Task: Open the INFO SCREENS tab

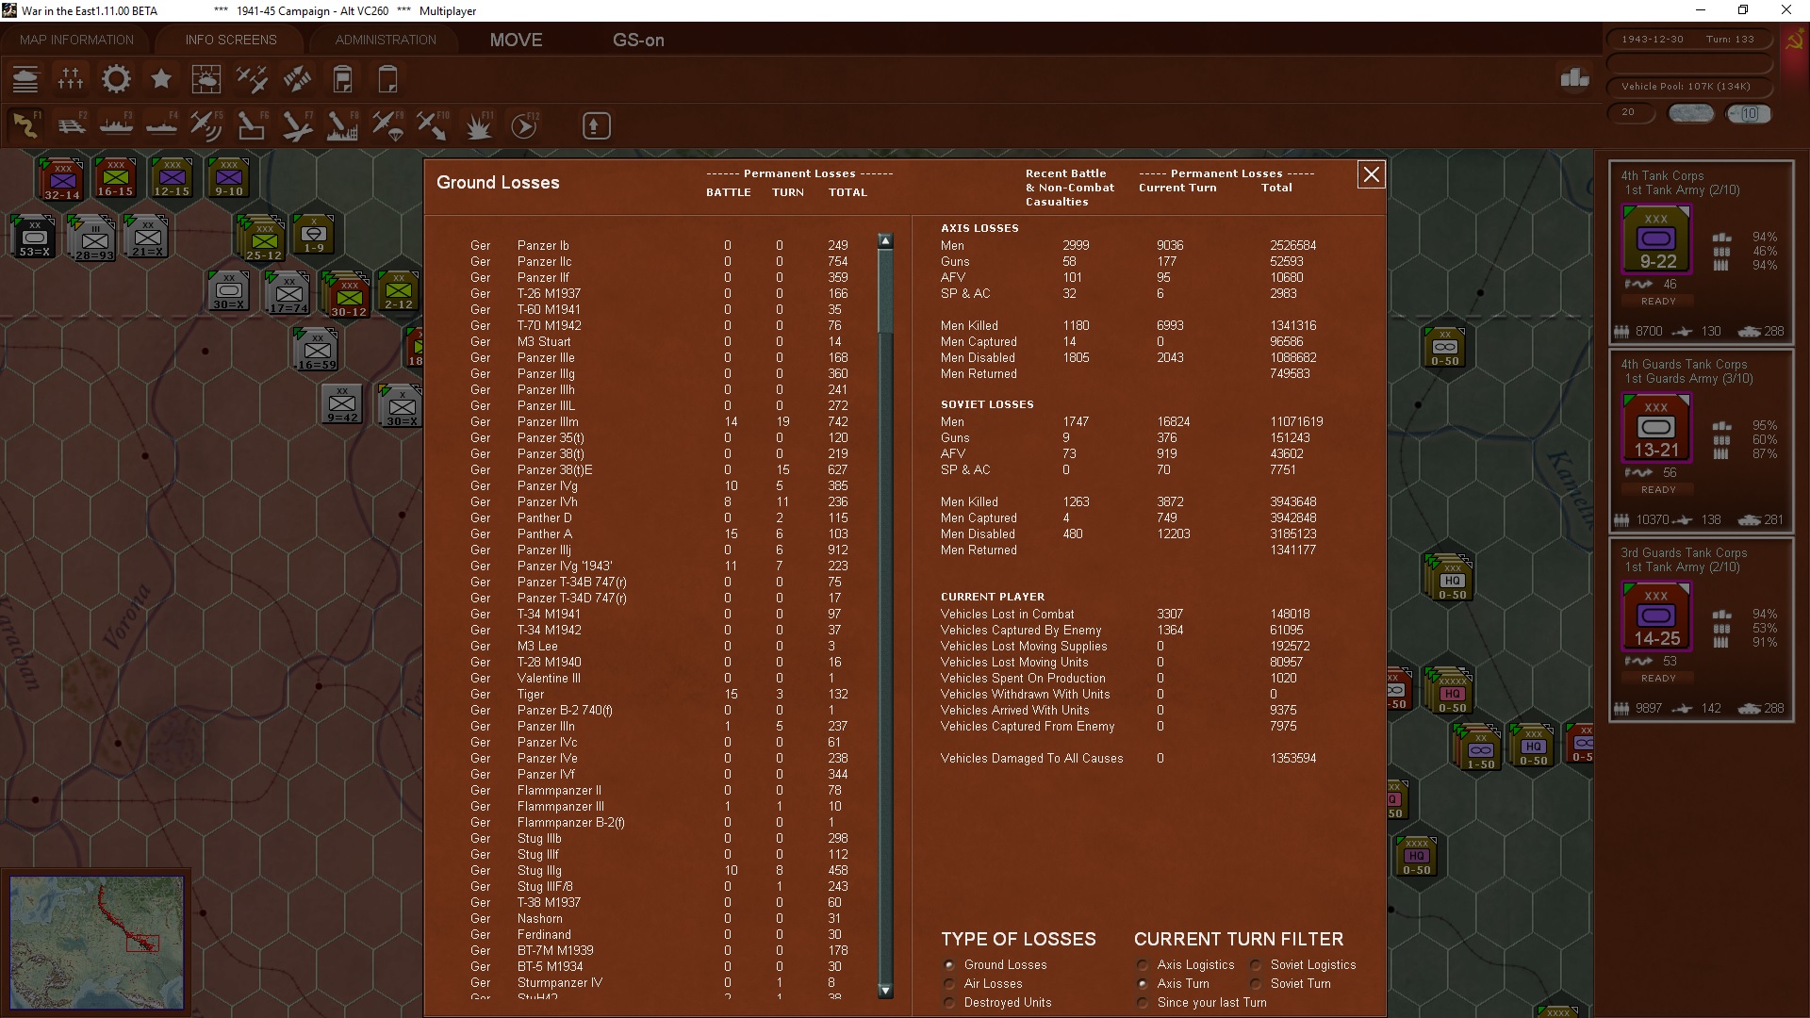Action: [231, 40]
